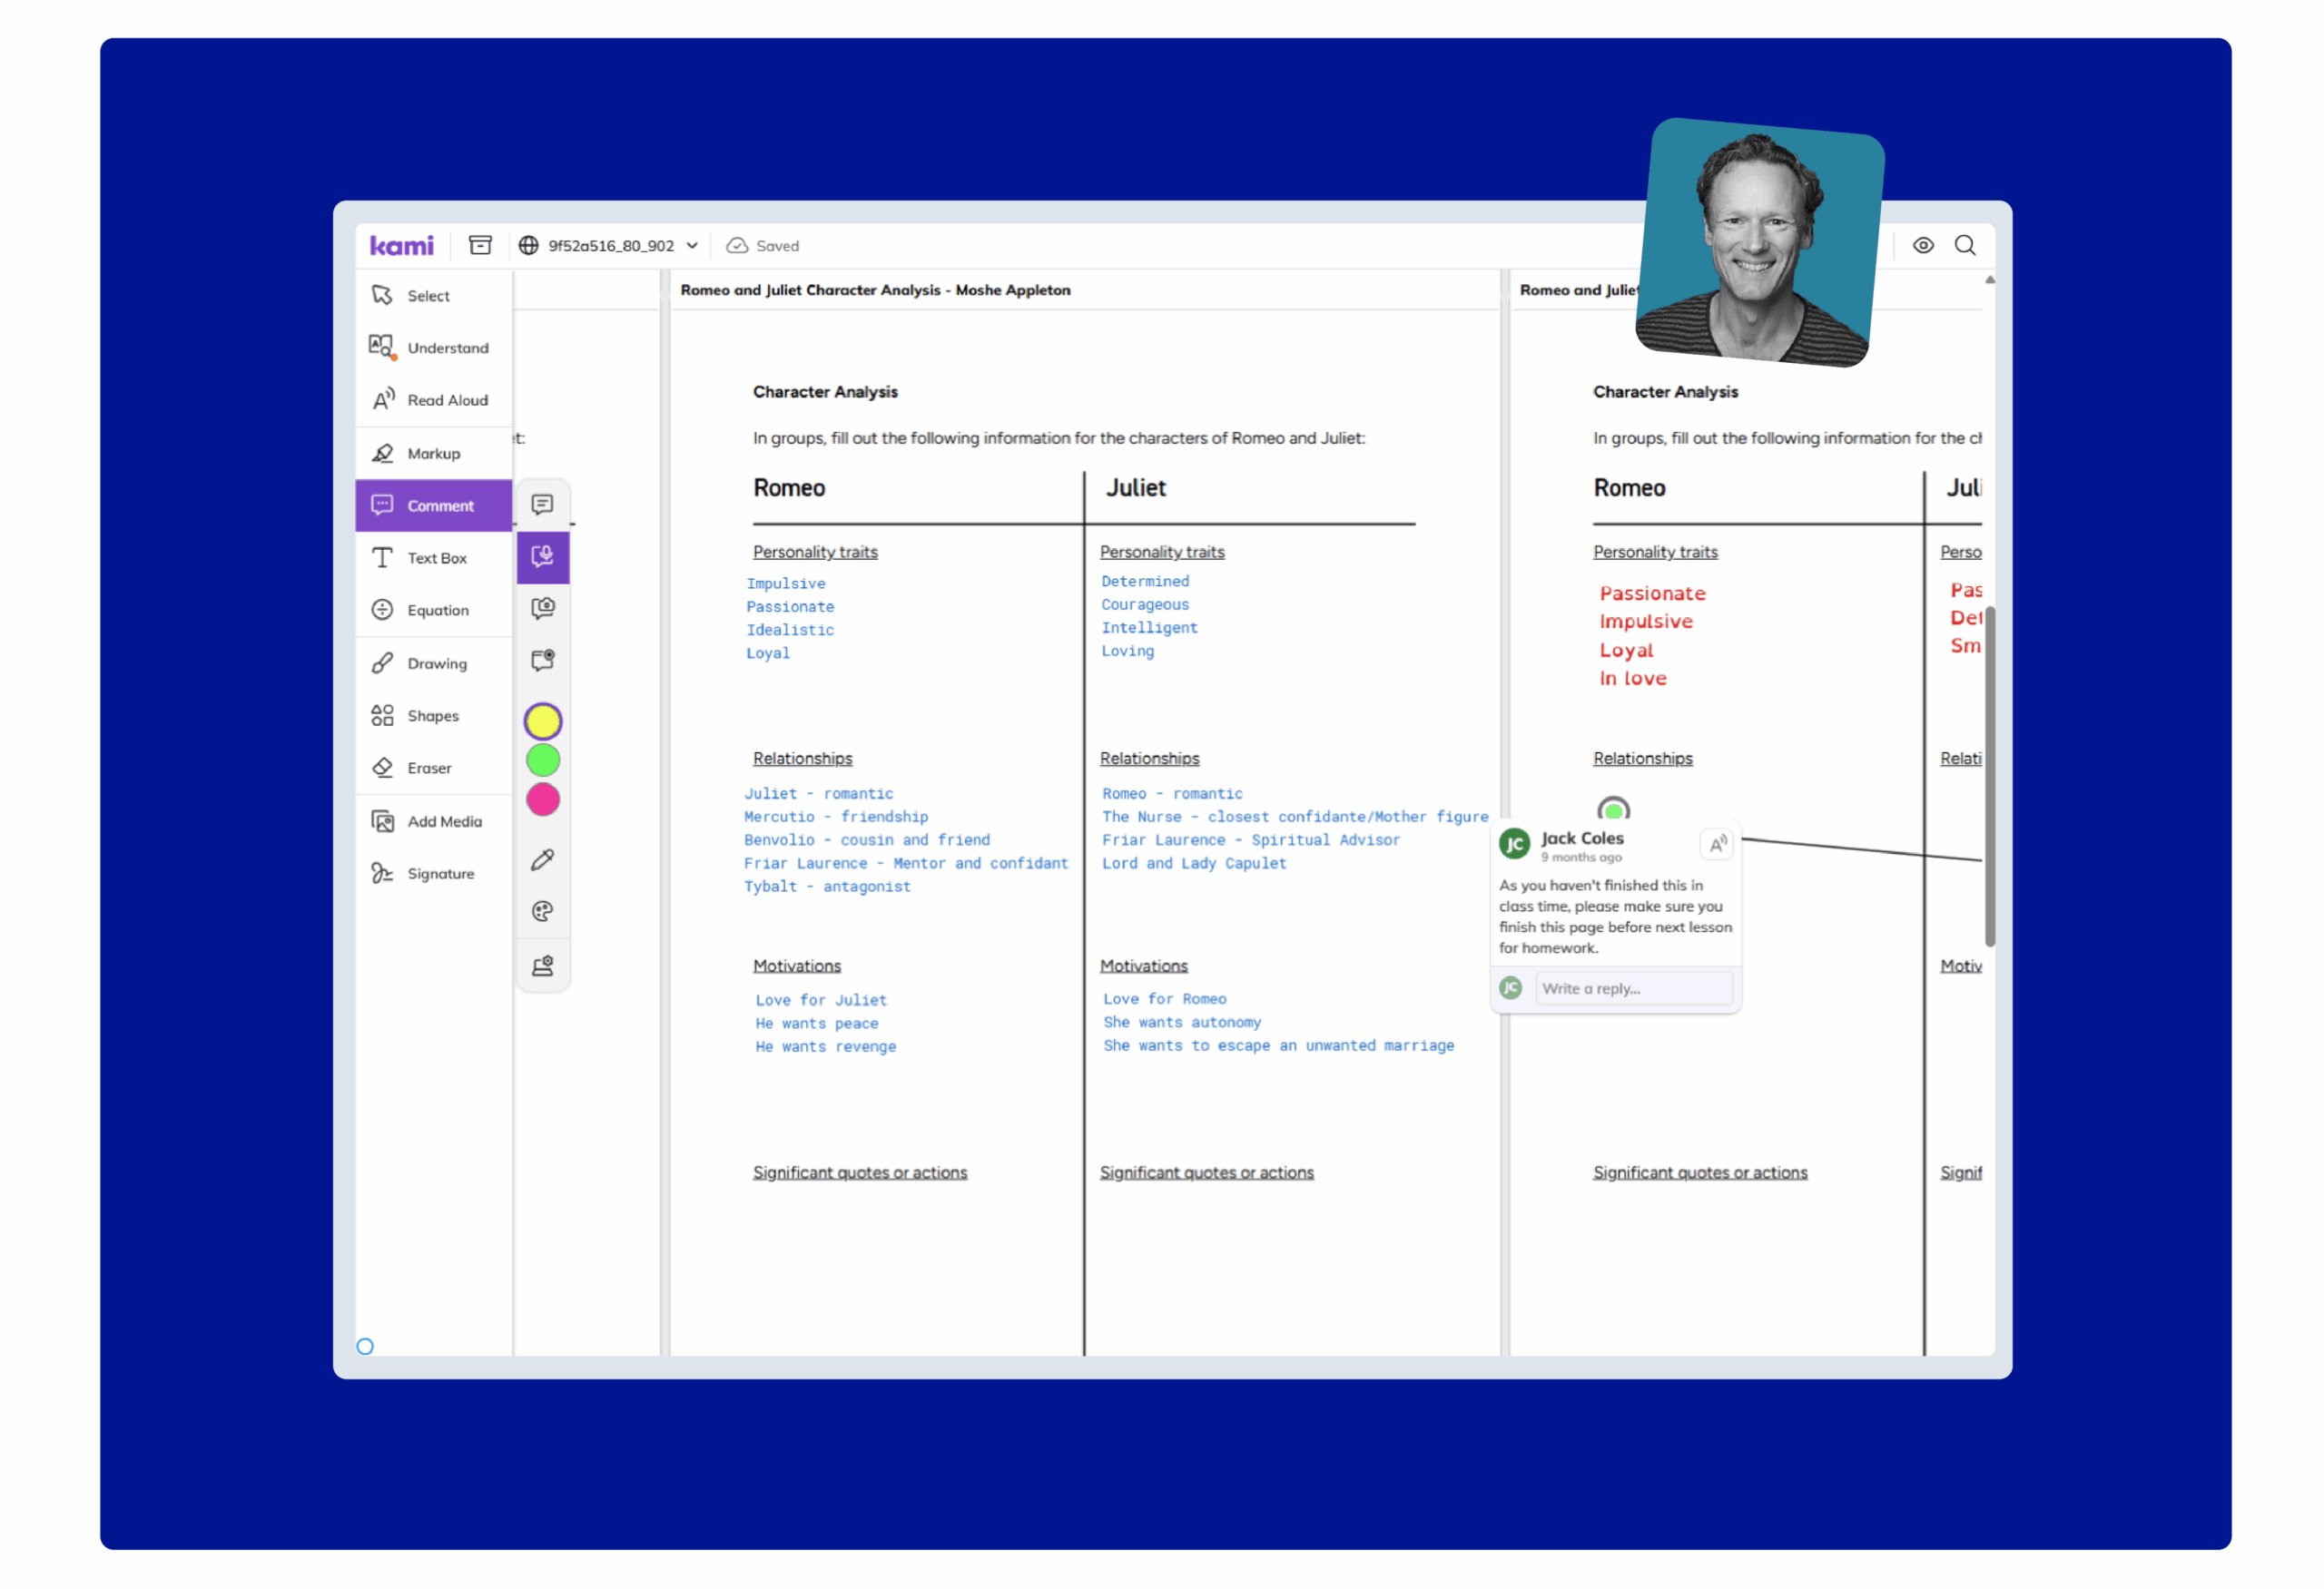
Task: Activate the Read Aloud tool
Action: click(433, 400)
